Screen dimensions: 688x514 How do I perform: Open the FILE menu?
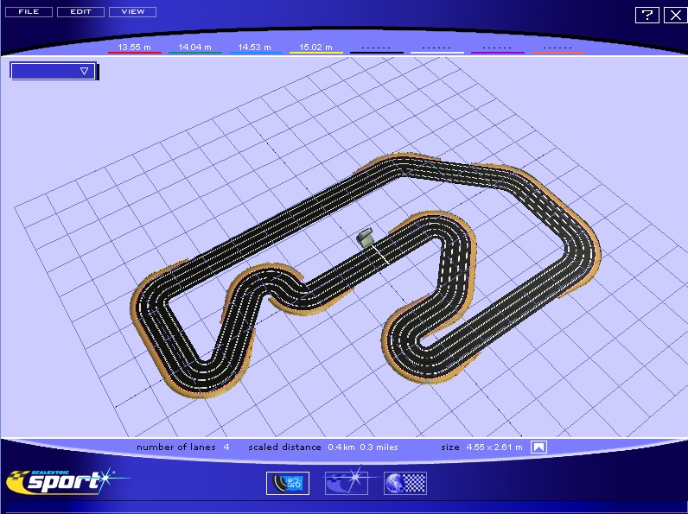click(x=29, y=12)
